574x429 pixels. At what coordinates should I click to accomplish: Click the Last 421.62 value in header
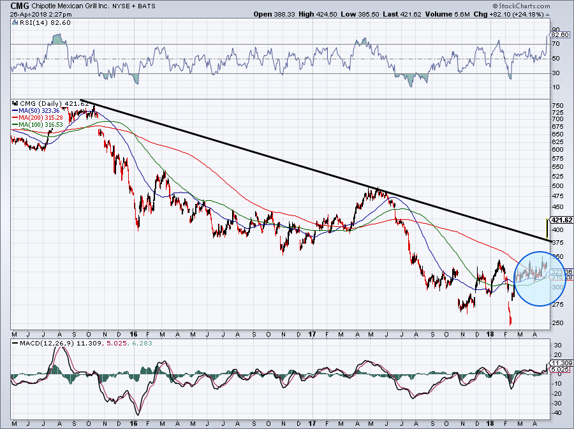(x=402, y=14)
